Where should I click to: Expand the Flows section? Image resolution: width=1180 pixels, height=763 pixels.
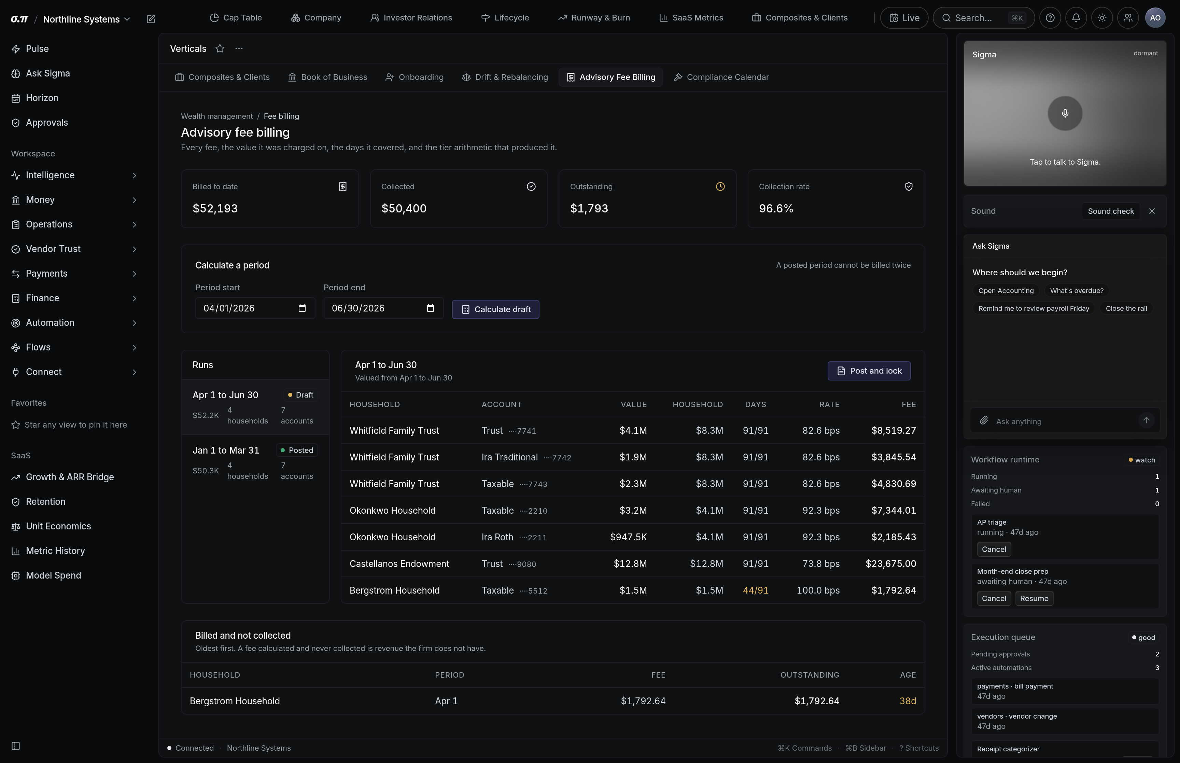point(74,347)
